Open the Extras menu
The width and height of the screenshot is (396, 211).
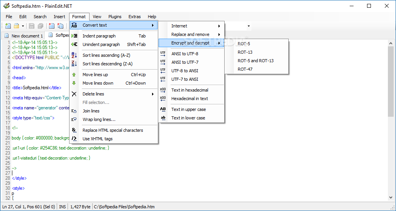pyautogui.click(x=135, y=17)
